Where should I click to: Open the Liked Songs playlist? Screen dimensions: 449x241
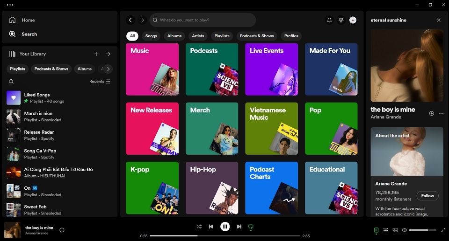59,98
